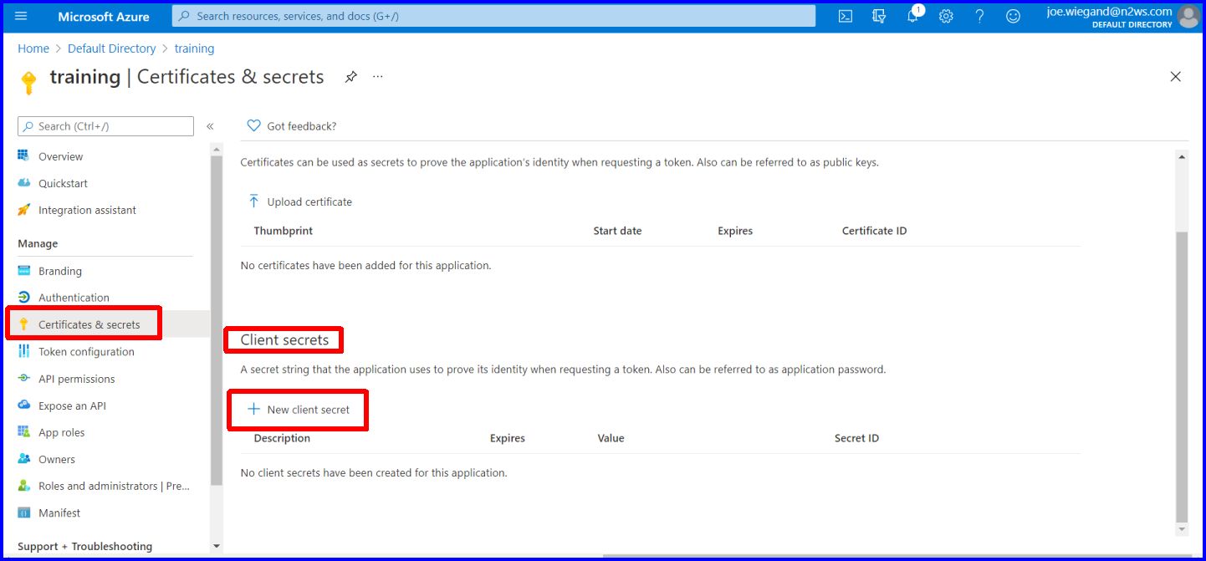
Task: Click Got feedback? link
Action: pyautogui.click(x=301, y=126)
